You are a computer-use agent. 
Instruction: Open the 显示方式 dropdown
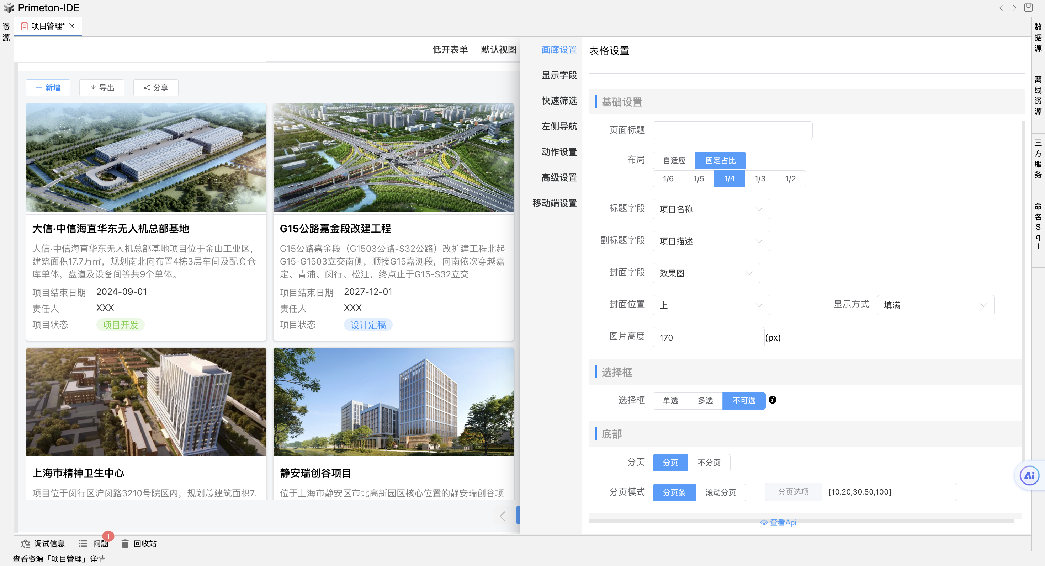(x=935, y=305)
